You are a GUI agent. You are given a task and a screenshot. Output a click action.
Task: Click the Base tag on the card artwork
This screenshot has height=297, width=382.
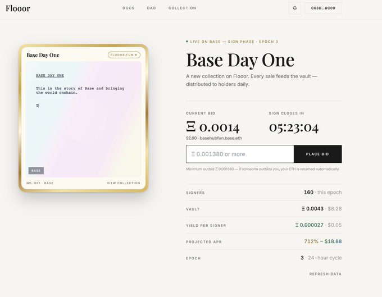[36, 171]
